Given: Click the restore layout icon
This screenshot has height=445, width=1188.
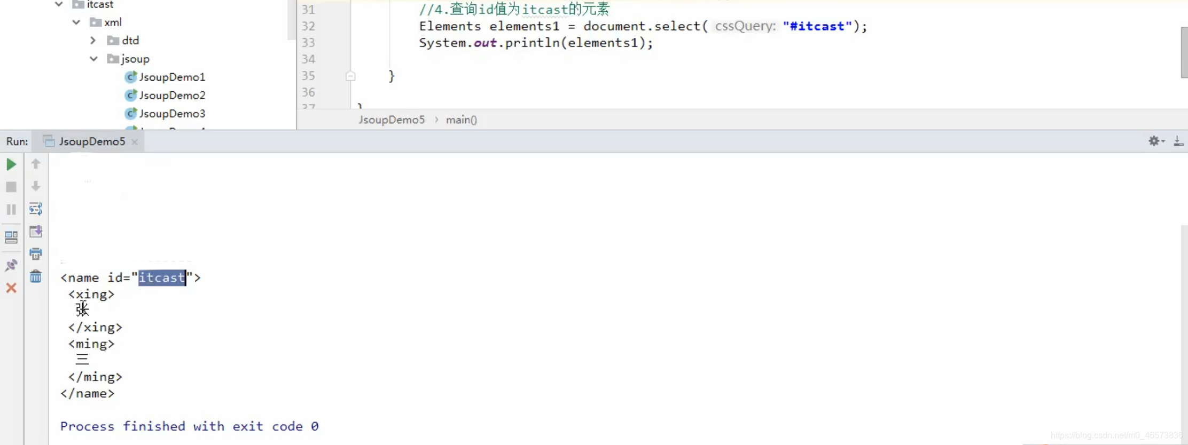Looking at the screenshot, I should pos(11,237).
